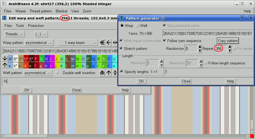Open the 1 warp beam dropdown
This screenshot has width=255, height=139.
tap(77, 43)
